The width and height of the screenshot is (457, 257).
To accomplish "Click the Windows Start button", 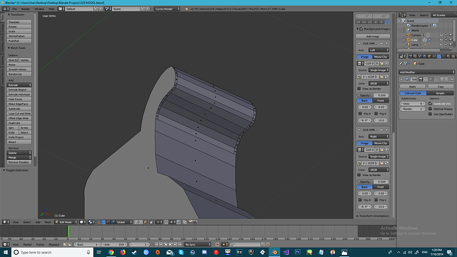I will pyautogui.click(x=5, y=252).
